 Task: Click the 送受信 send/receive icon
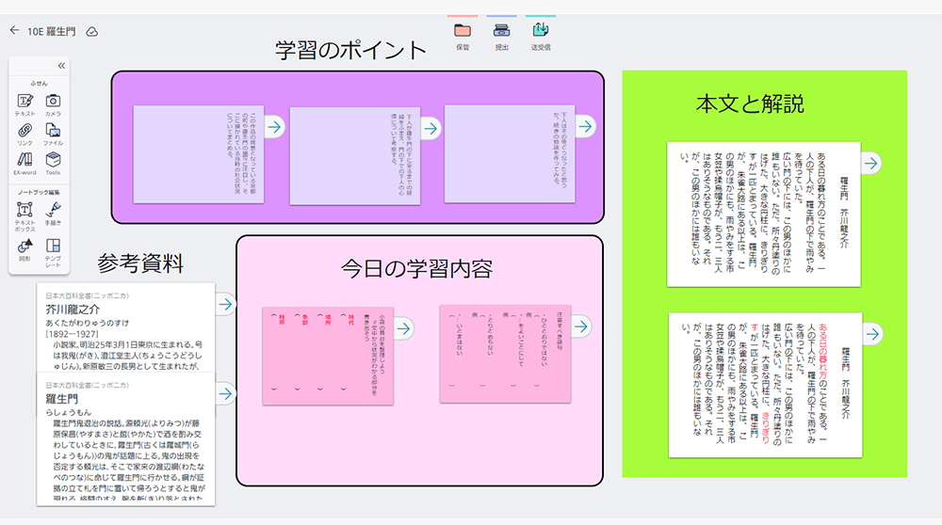click(541, 36)
